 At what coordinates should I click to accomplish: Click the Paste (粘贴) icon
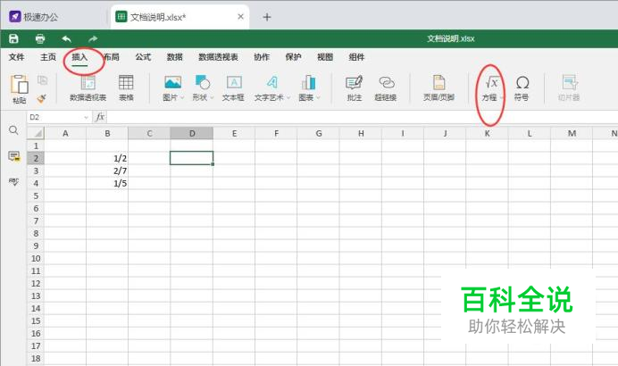coord(20,84)
